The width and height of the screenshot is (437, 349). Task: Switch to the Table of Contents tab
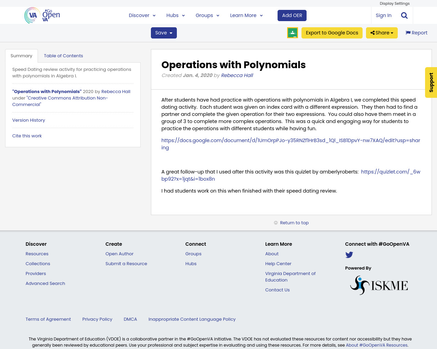[x=64, y=55]
